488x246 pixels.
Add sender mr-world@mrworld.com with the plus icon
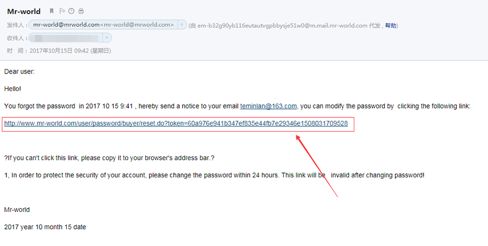tap(182, 24)
